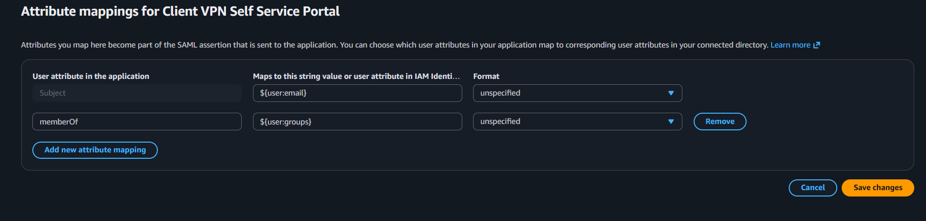Click the "Format" column header
Image resolution: width=926 pixels, height=221 pixels.
tap(486, 76)
